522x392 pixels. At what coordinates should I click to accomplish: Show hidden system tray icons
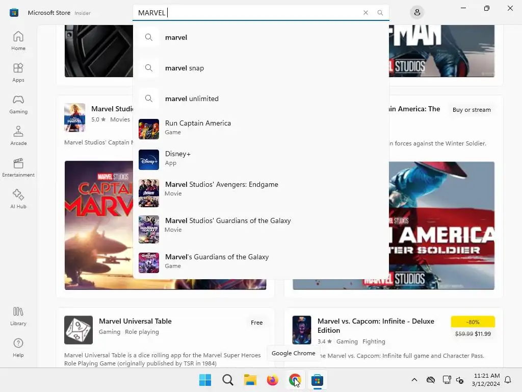tap(414, 380)
